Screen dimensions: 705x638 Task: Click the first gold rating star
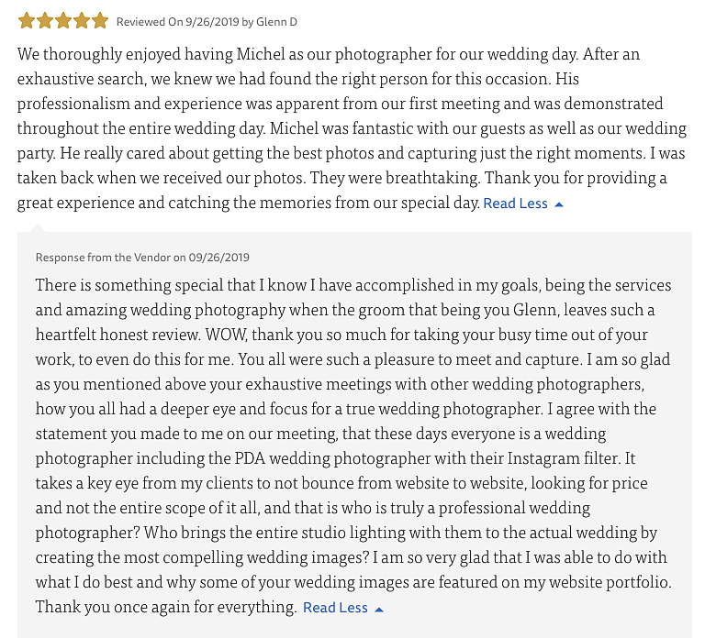point(27,21)
